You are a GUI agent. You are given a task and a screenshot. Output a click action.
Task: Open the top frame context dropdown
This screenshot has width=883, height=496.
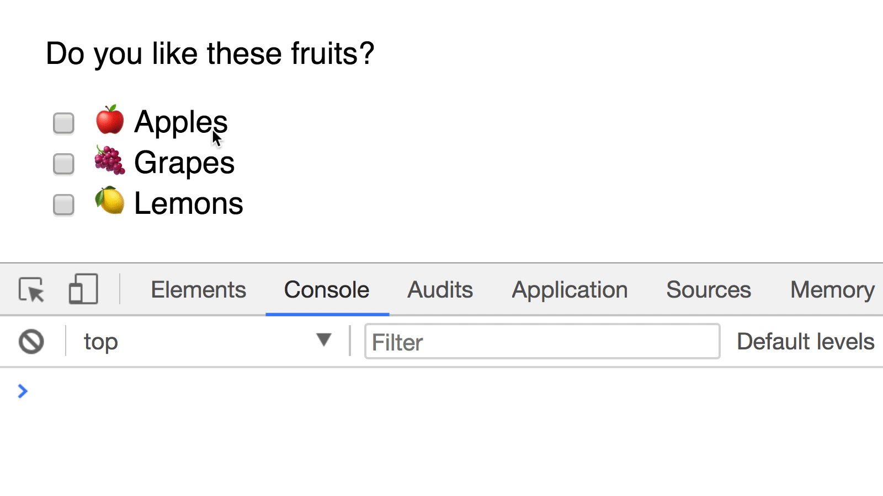pos(100,341)
